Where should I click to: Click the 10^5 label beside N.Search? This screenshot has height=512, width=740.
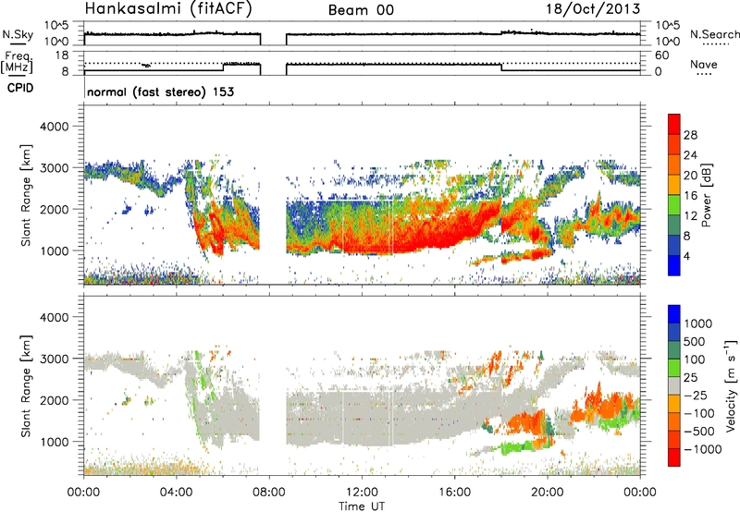click(667, 25)
